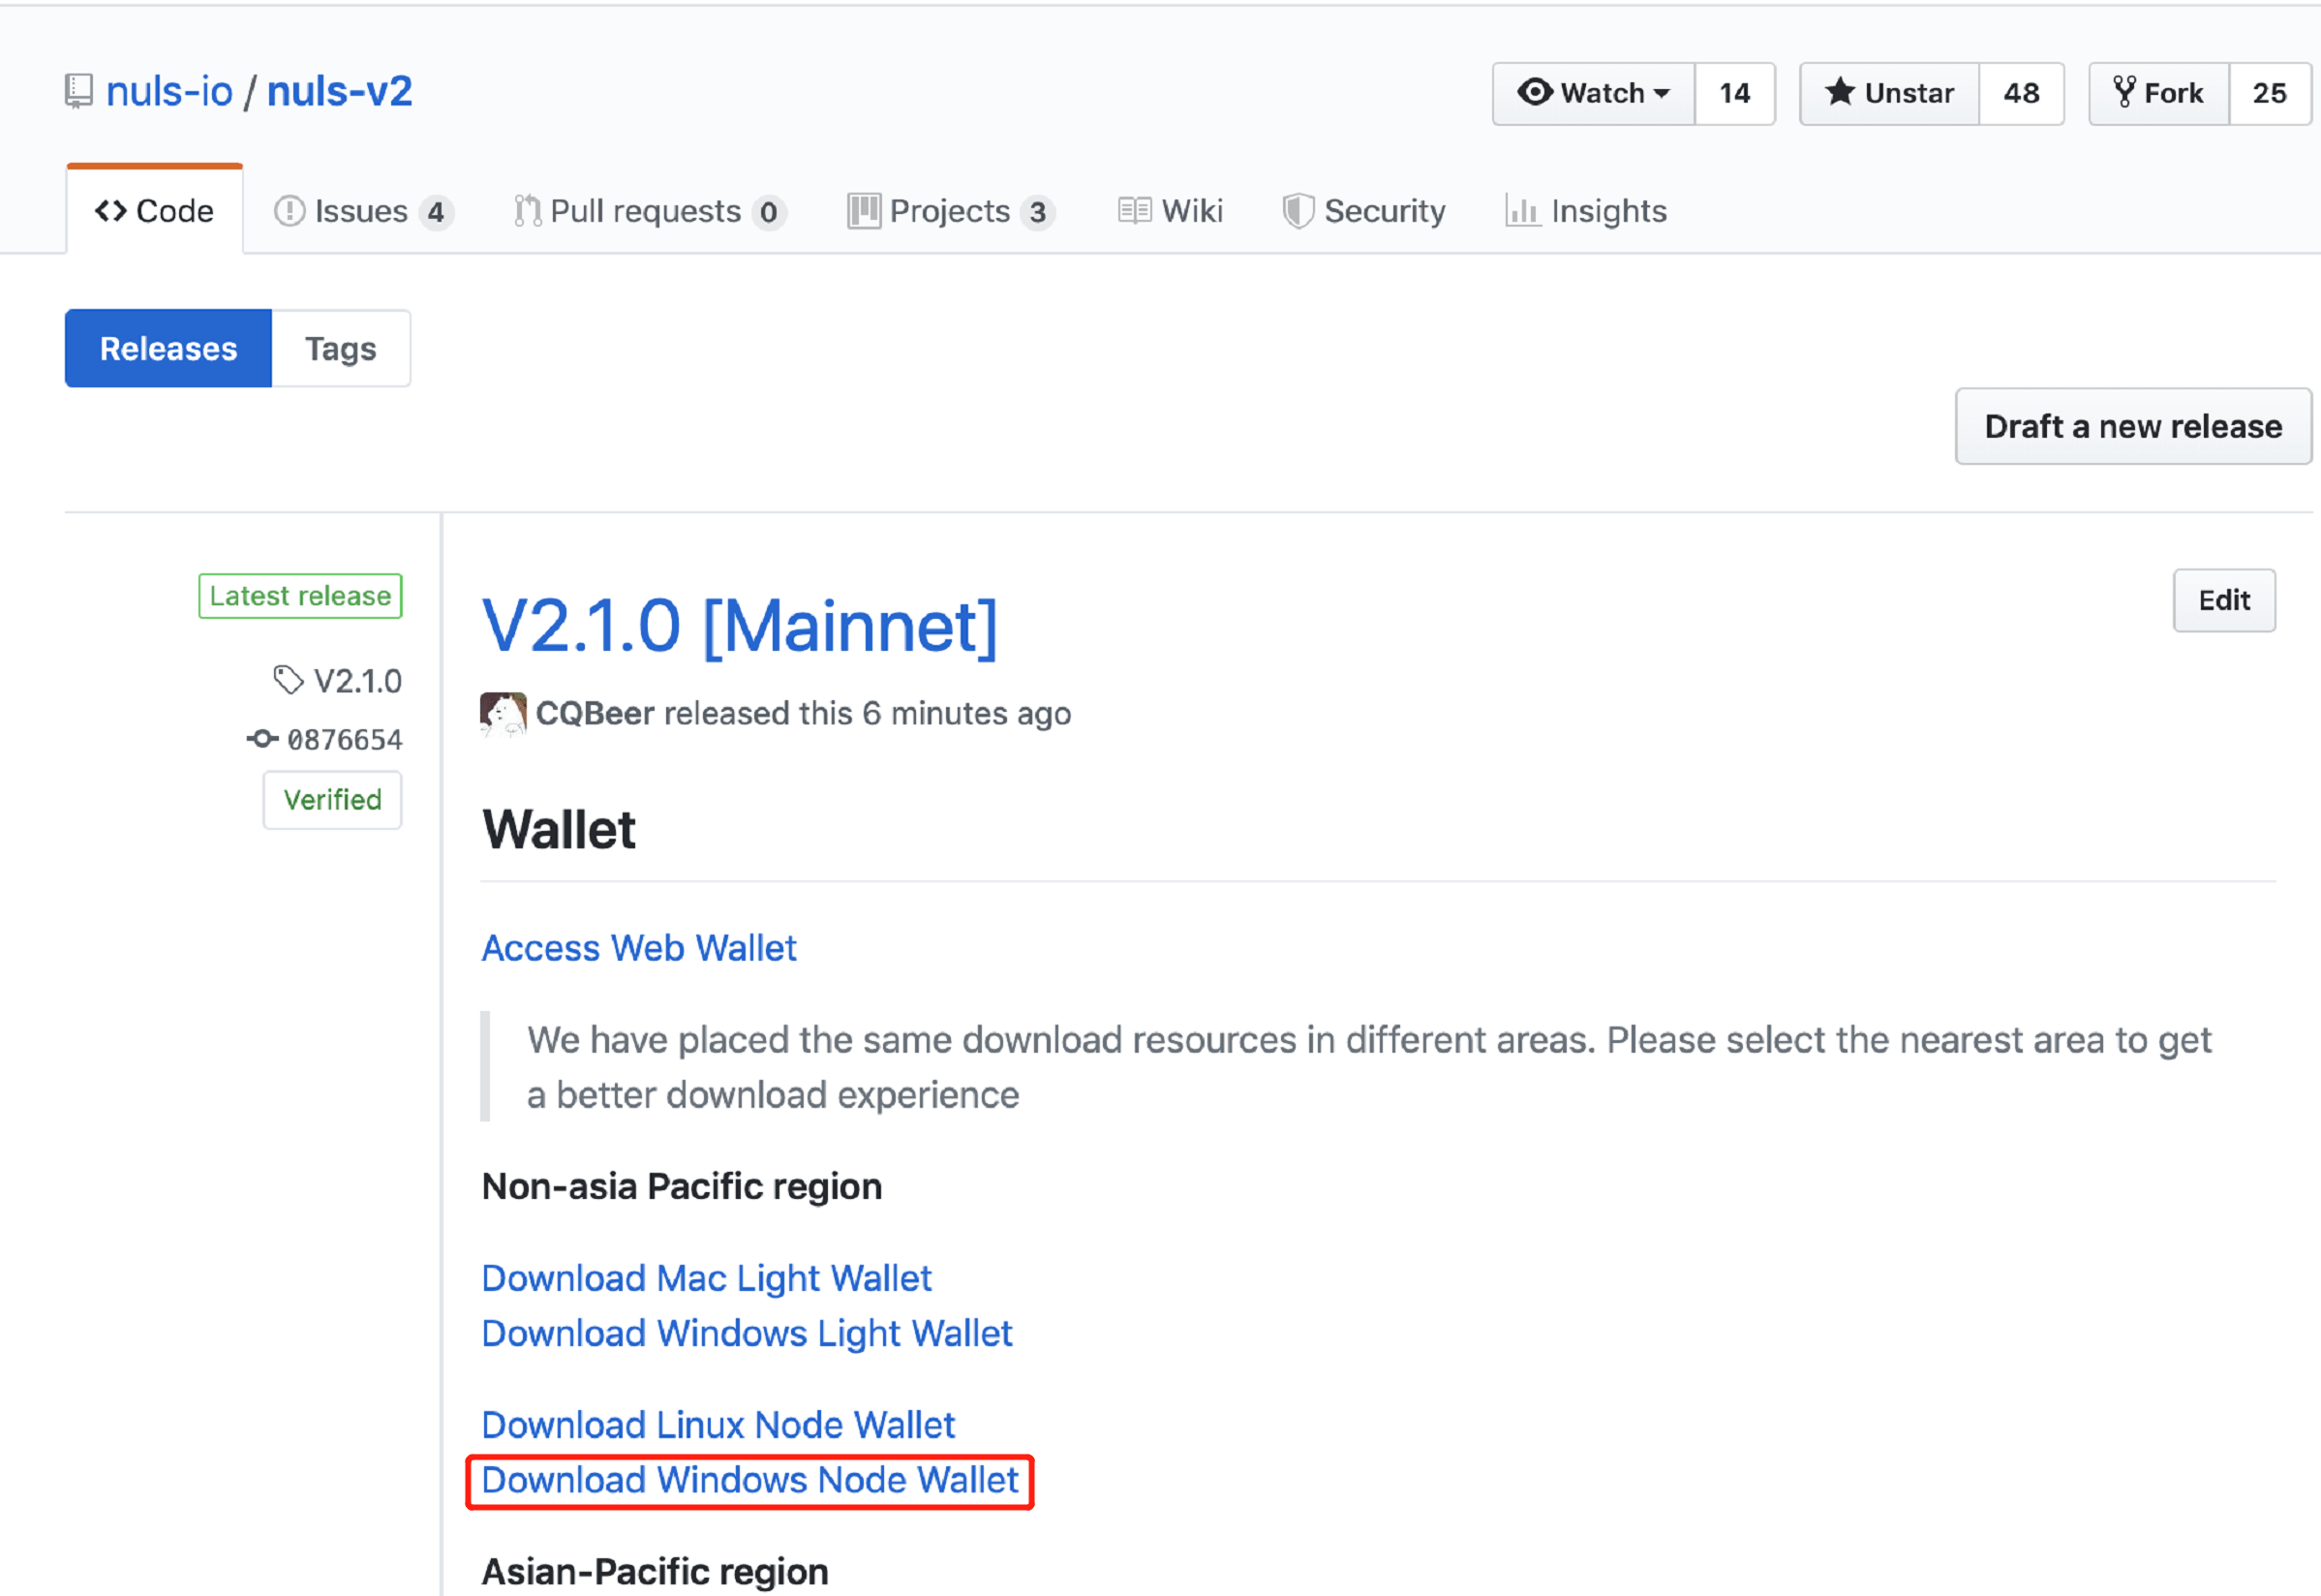Click Draft a new release
The width and height of the screenshot is (2321, 1596).
tap(2132, 426)
